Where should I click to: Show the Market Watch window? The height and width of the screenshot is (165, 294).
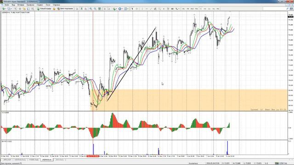point(15,9)
